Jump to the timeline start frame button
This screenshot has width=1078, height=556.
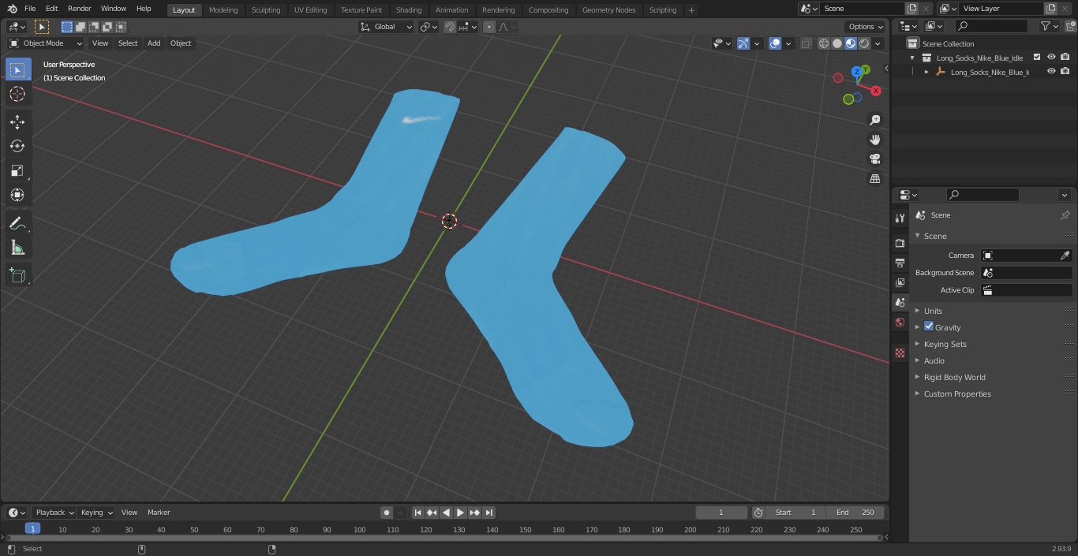coord(418,513)
